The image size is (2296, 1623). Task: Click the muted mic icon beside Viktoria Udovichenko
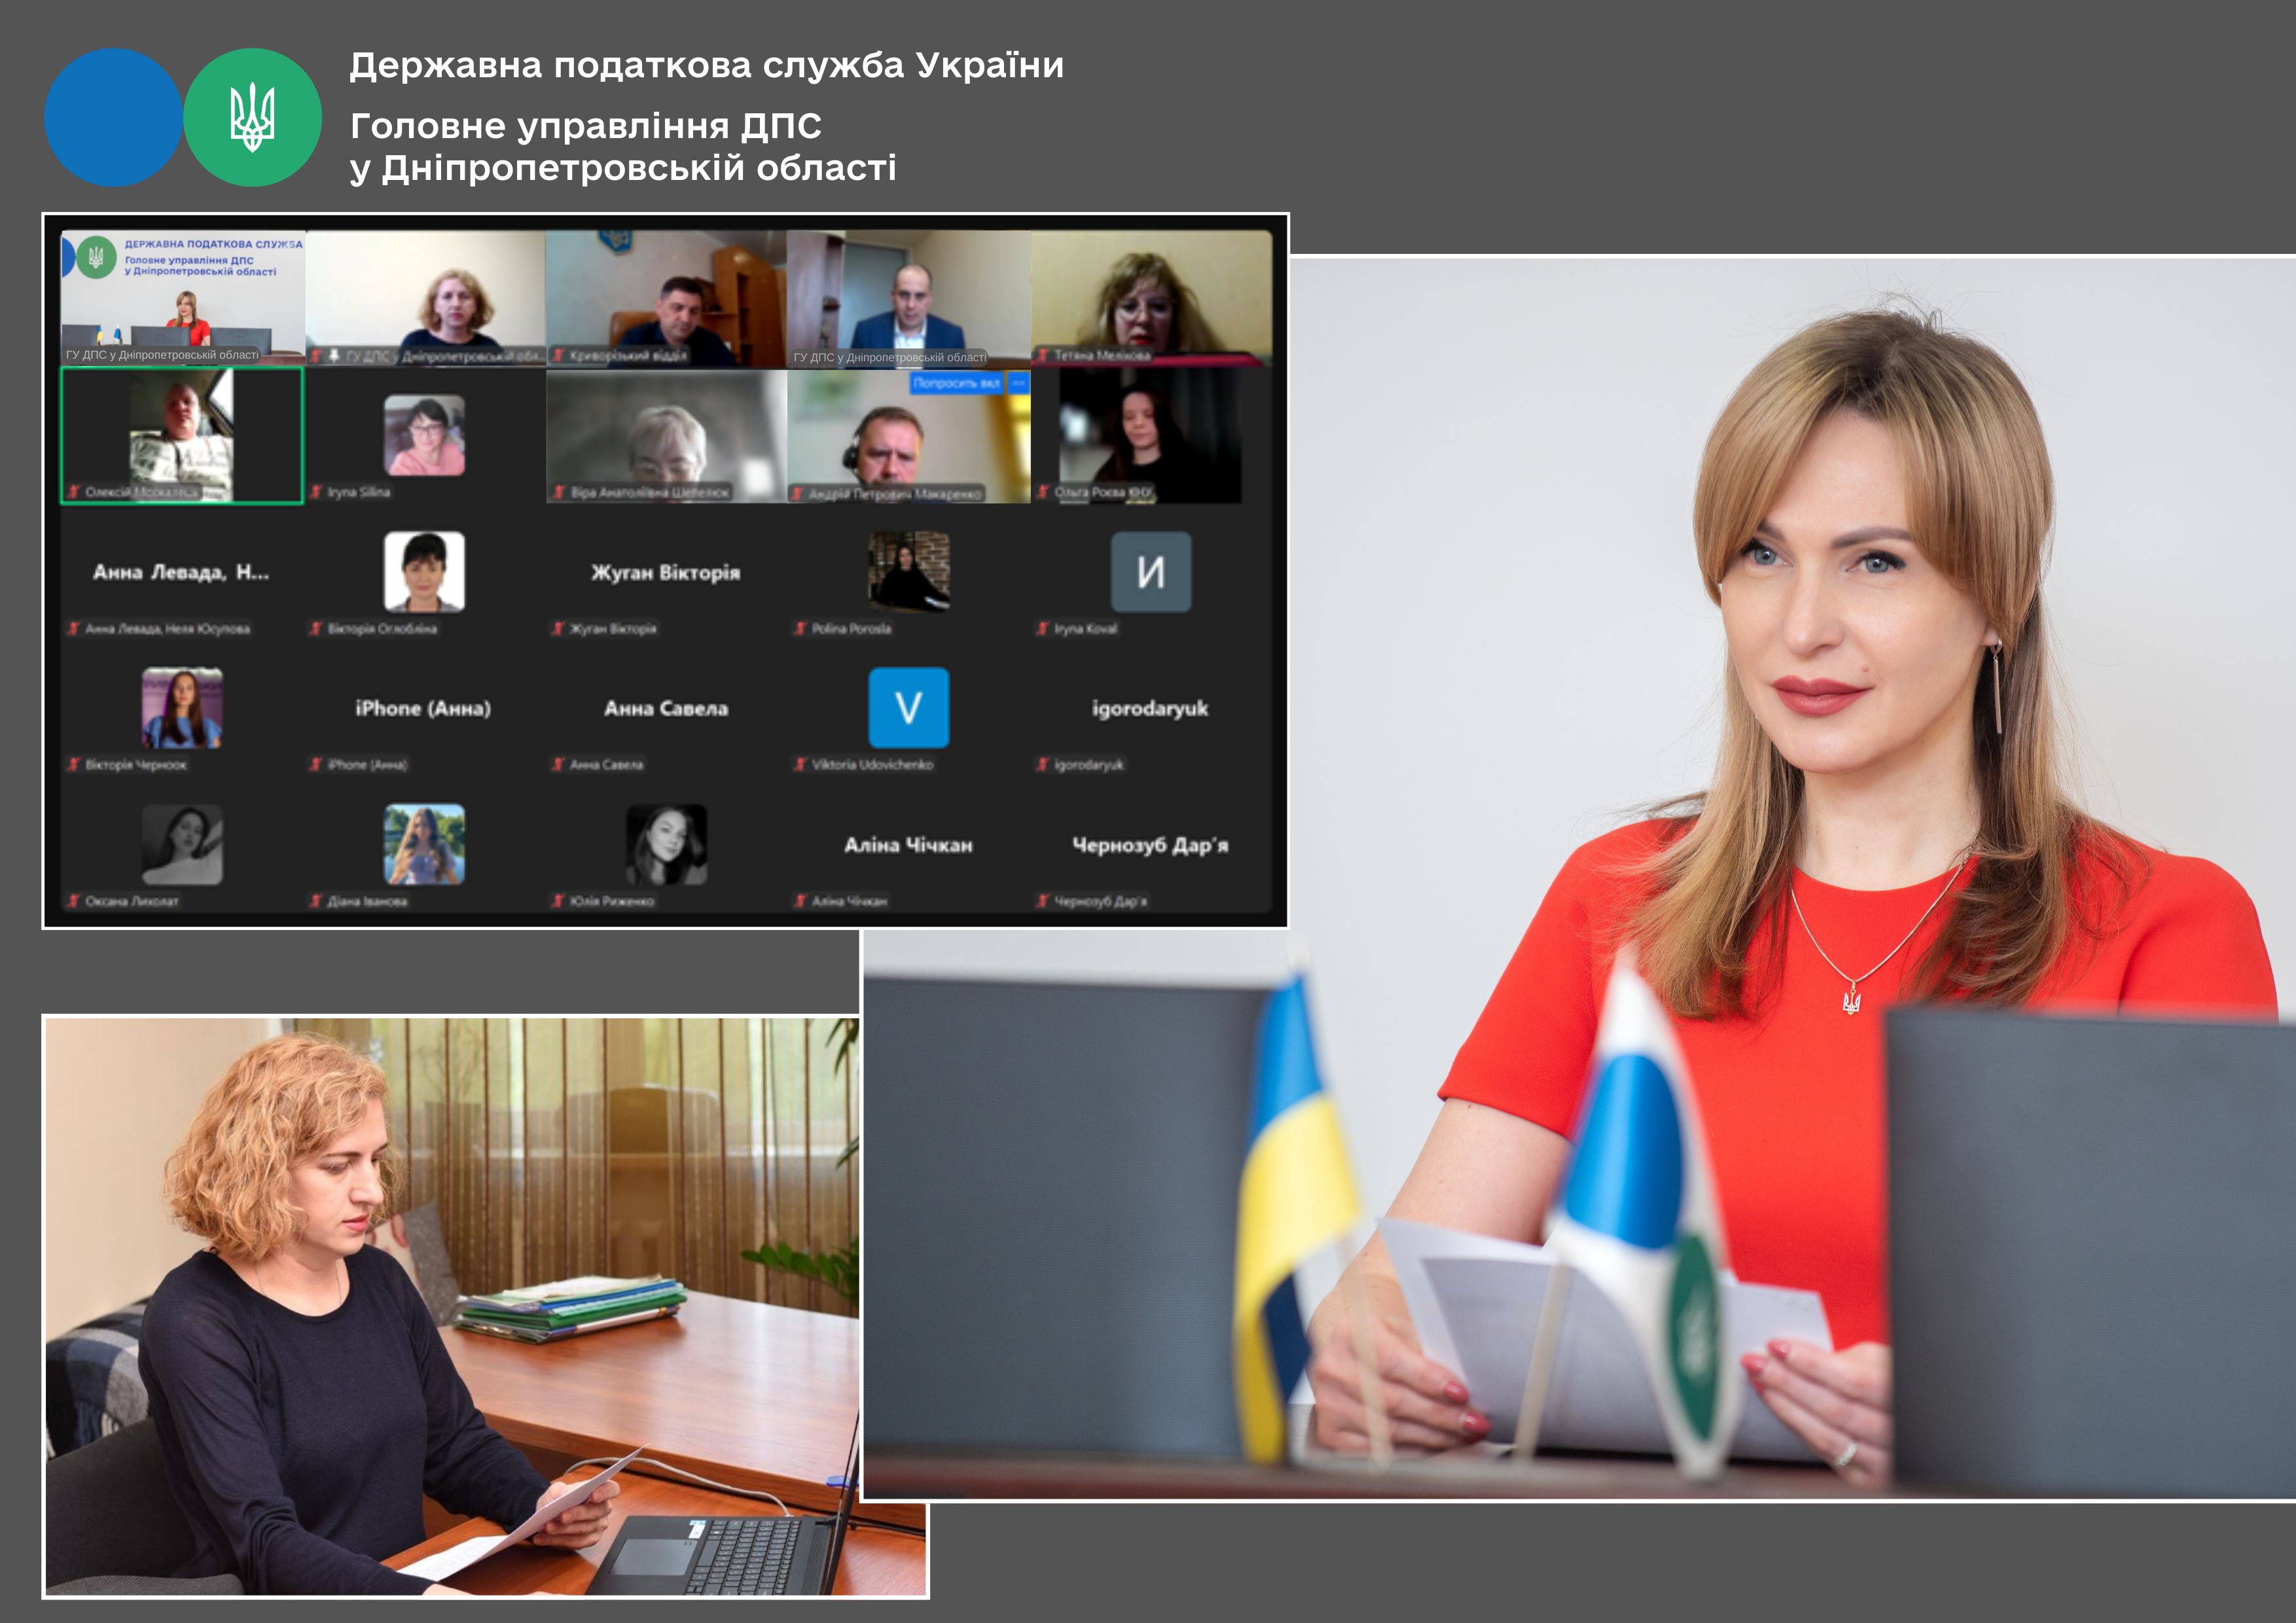(800, 764)
